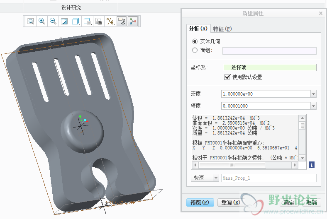Click the 相对于_PRT0001坐标框架之惯性 line
The image size is (327, 219).
pos(245,158)
